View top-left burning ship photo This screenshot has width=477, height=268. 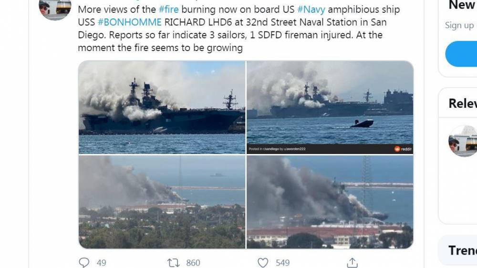tap(162, 107)
